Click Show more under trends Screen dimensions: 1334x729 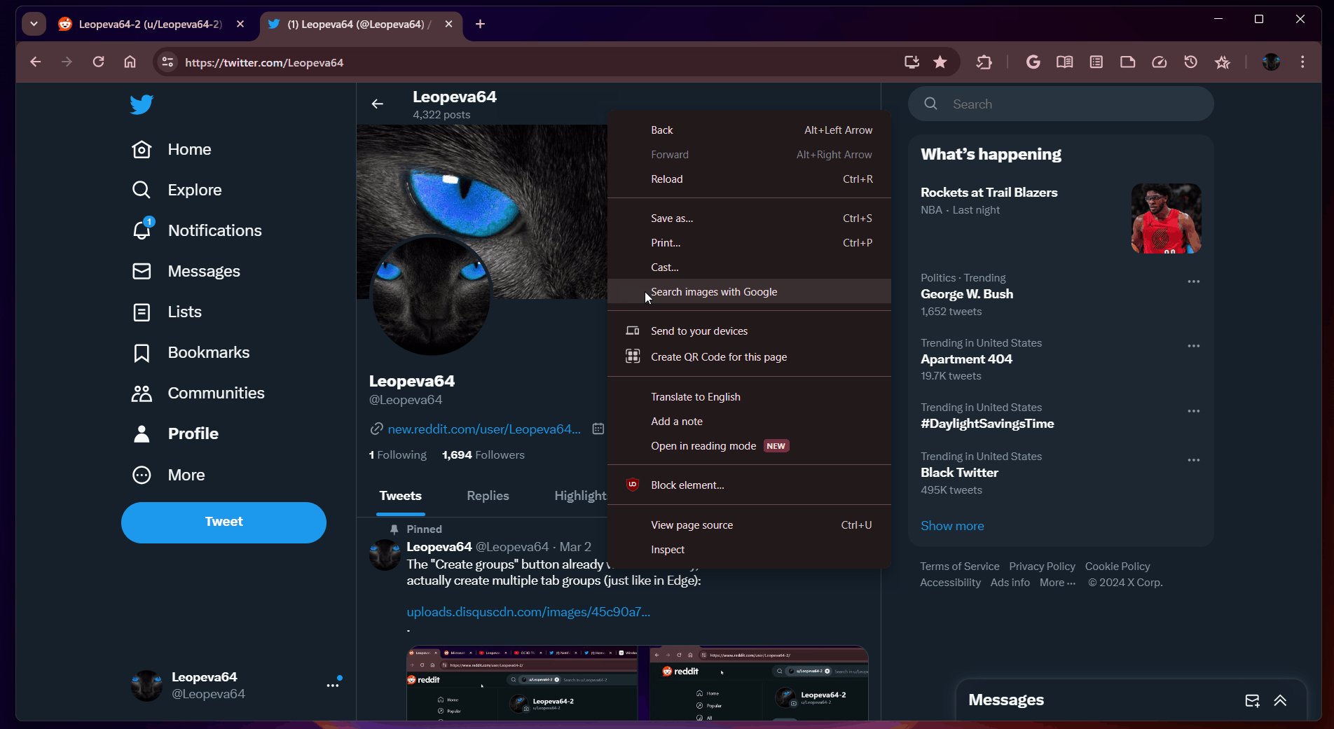(951, 526)
